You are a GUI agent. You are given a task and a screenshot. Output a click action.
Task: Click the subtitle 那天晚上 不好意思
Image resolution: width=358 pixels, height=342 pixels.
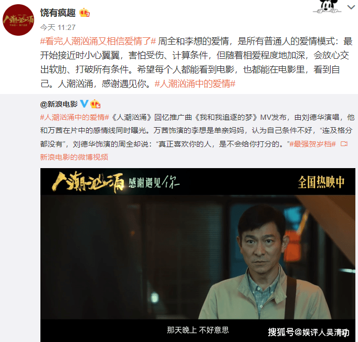tap(198, 330)
